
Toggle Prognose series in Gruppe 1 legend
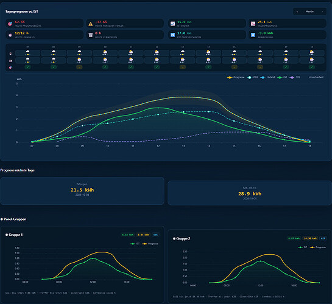150,244
